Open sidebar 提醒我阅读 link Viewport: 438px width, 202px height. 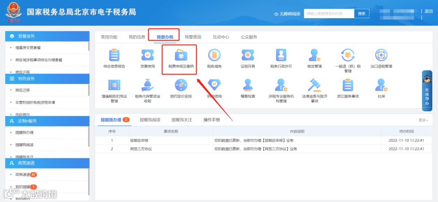(24, 145)
